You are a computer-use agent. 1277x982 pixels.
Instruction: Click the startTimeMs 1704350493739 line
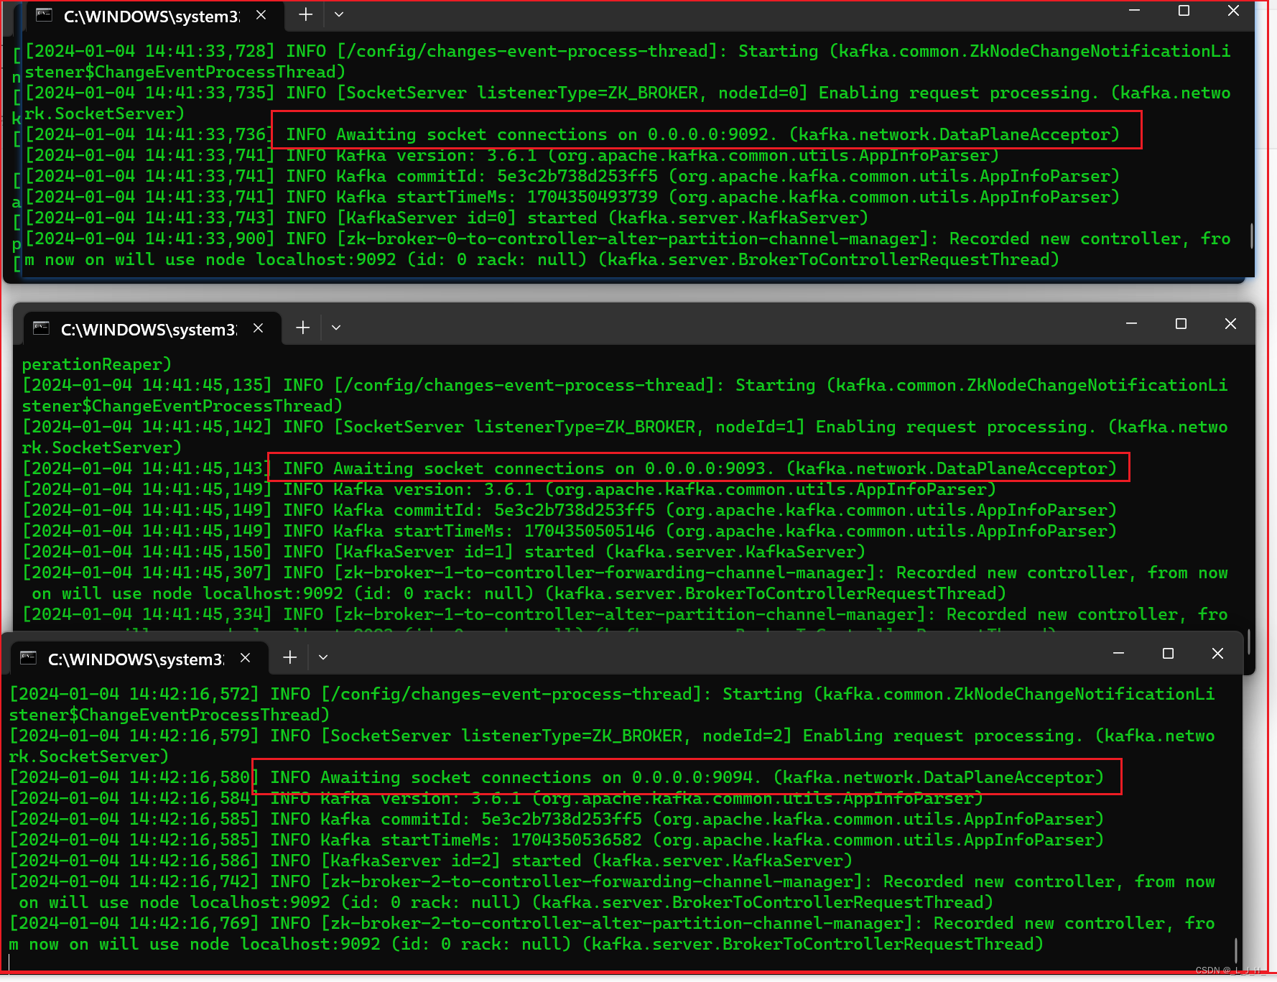(572, 198)
